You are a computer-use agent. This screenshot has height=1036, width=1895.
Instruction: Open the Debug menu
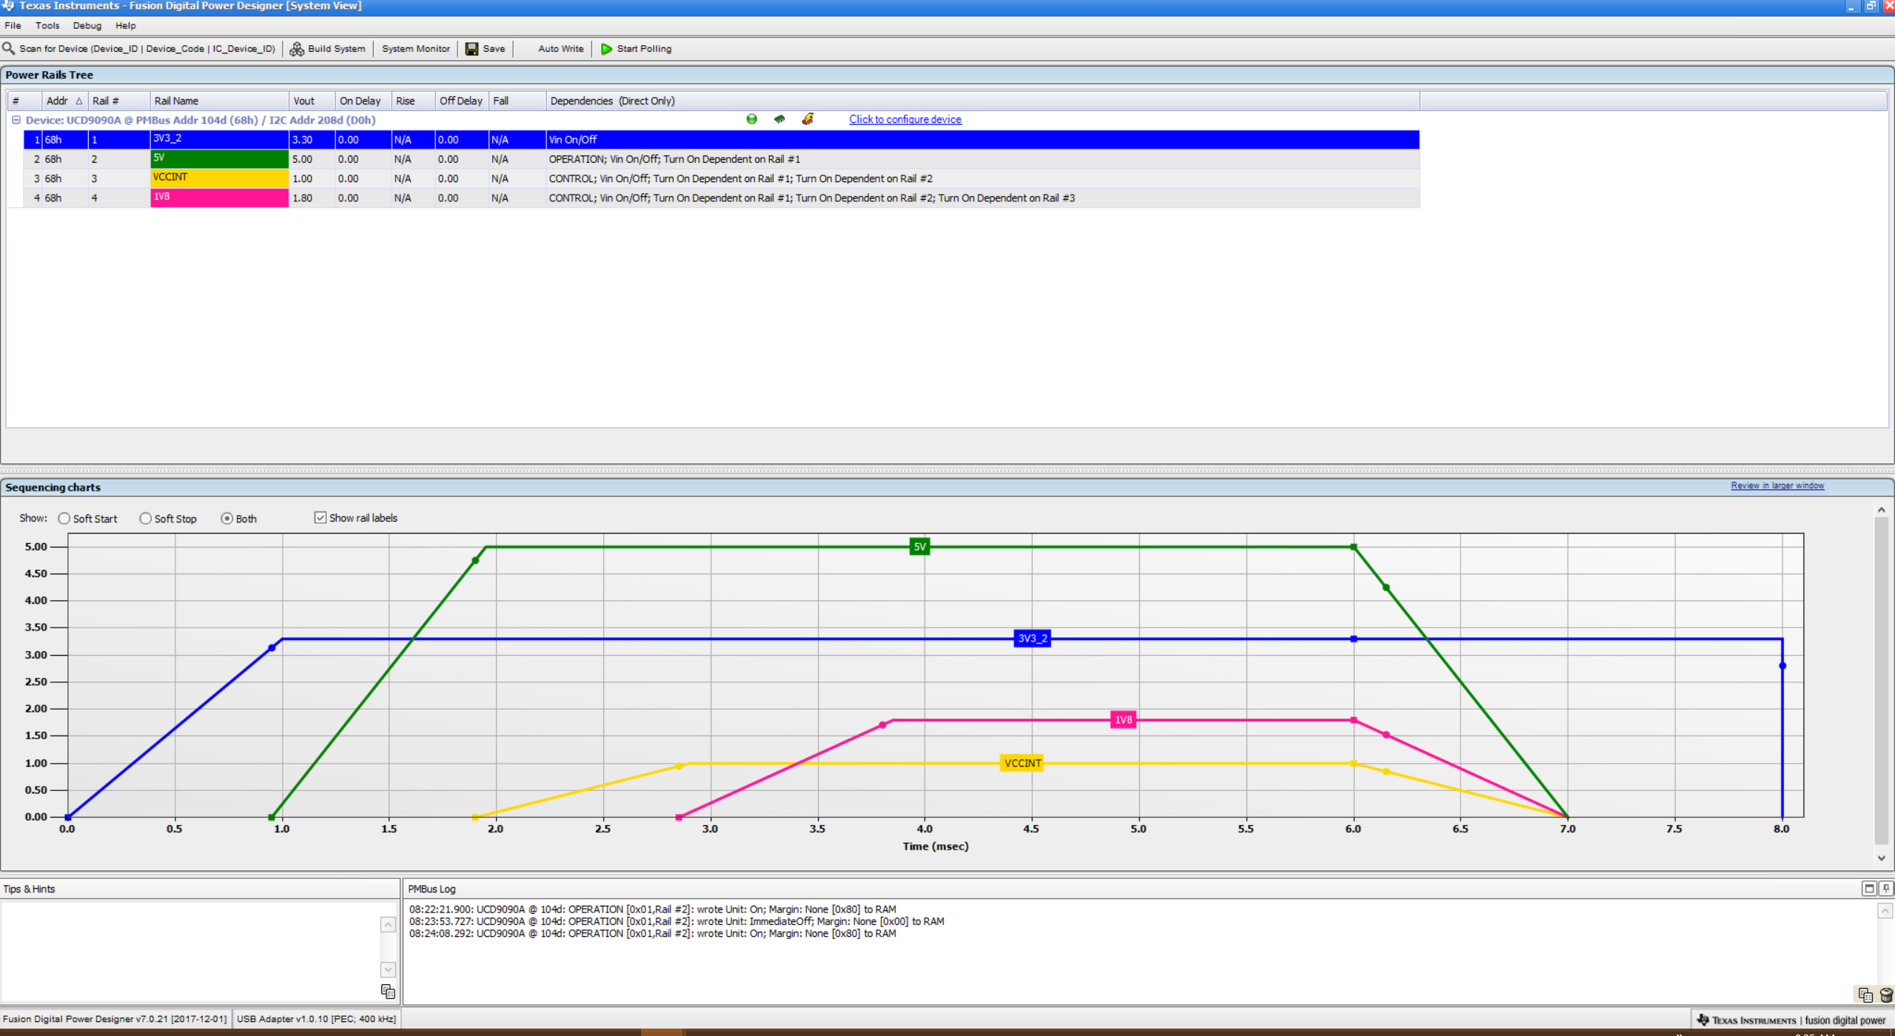pyautogui.click(x=87, y=25)
